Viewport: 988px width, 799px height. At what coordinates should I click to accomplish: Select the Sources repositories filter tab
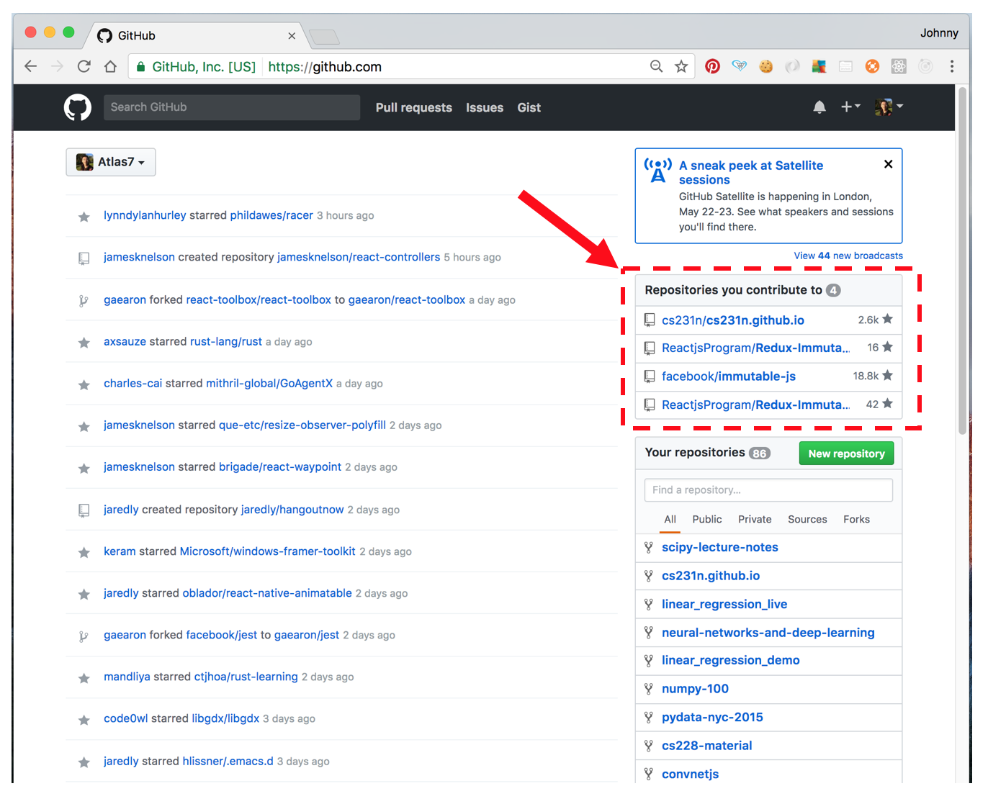[807, 519]
